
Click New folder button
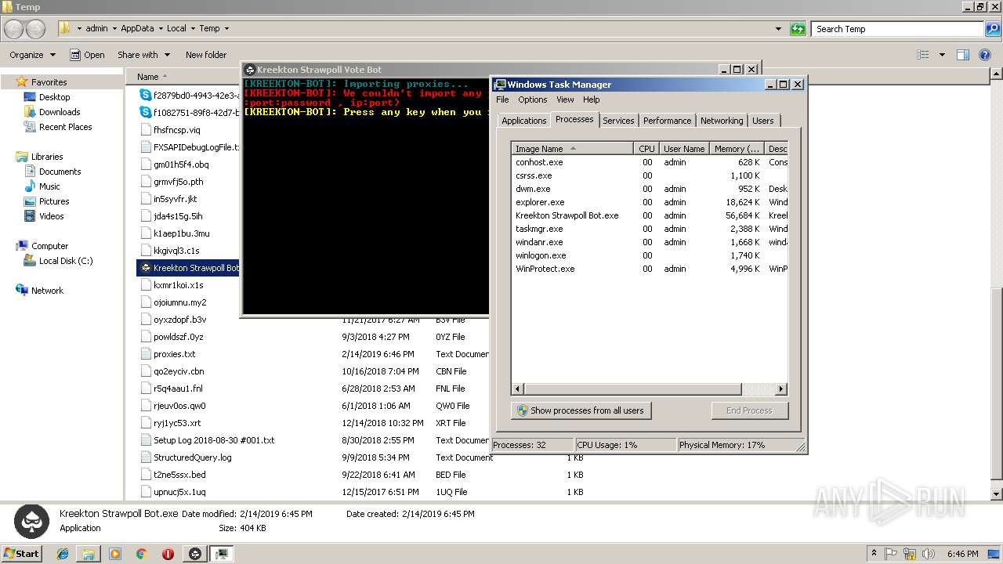(x=206, y=55)
